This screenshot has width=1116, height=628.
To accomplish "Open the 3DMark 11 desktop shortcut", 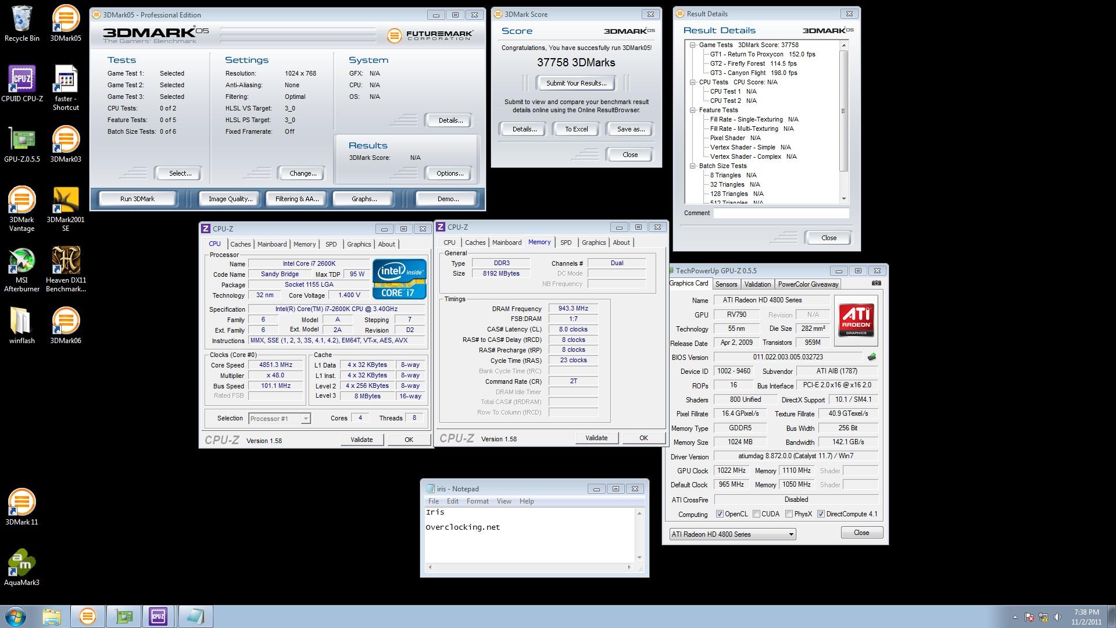I will 22,506.
